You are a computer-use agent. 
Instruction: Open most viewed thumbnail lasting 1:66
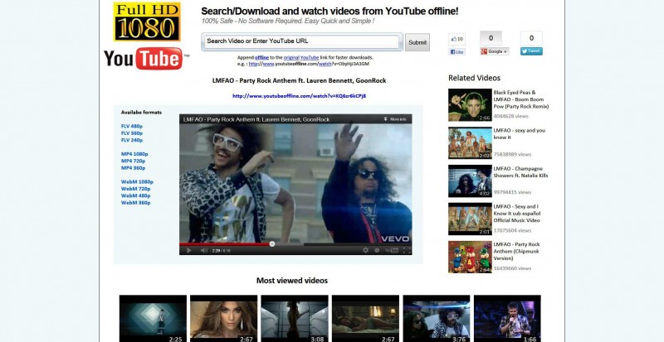[507, 318]
